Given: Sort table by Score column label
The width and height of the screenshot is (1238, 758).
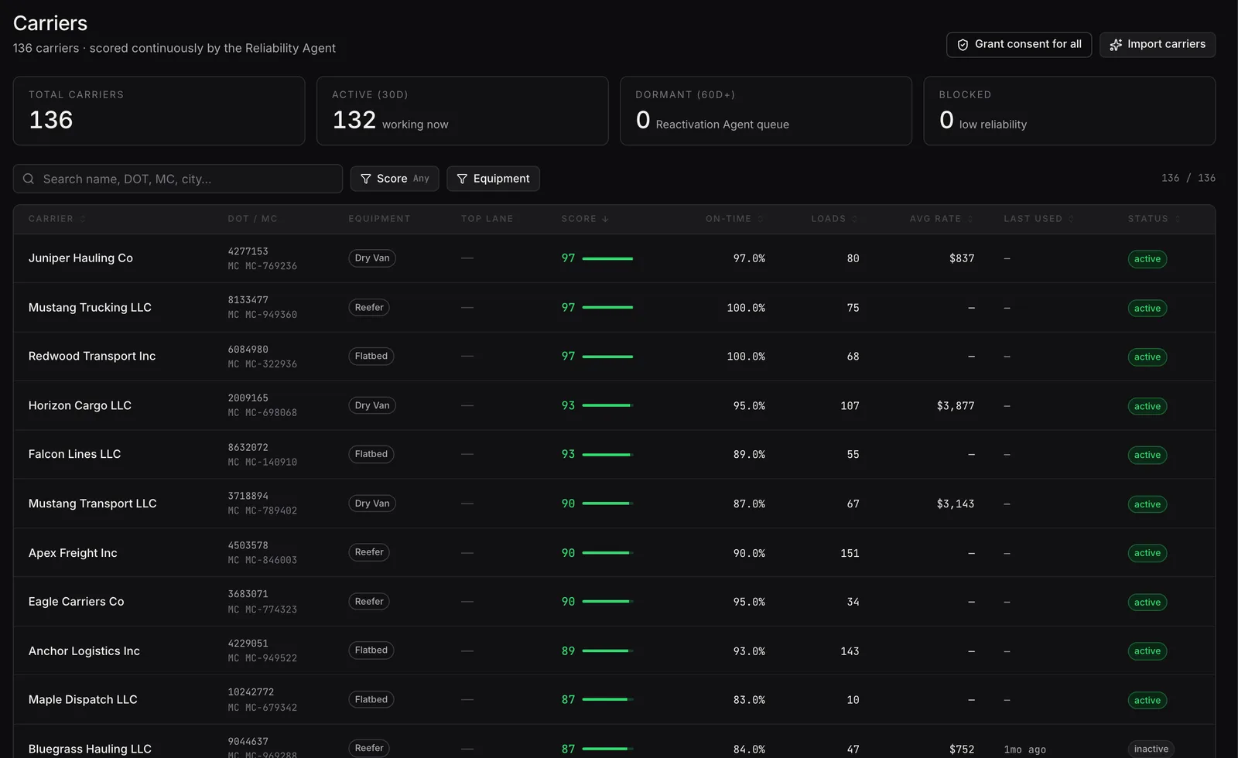Looking at the screenshot, I should (579, 219).
